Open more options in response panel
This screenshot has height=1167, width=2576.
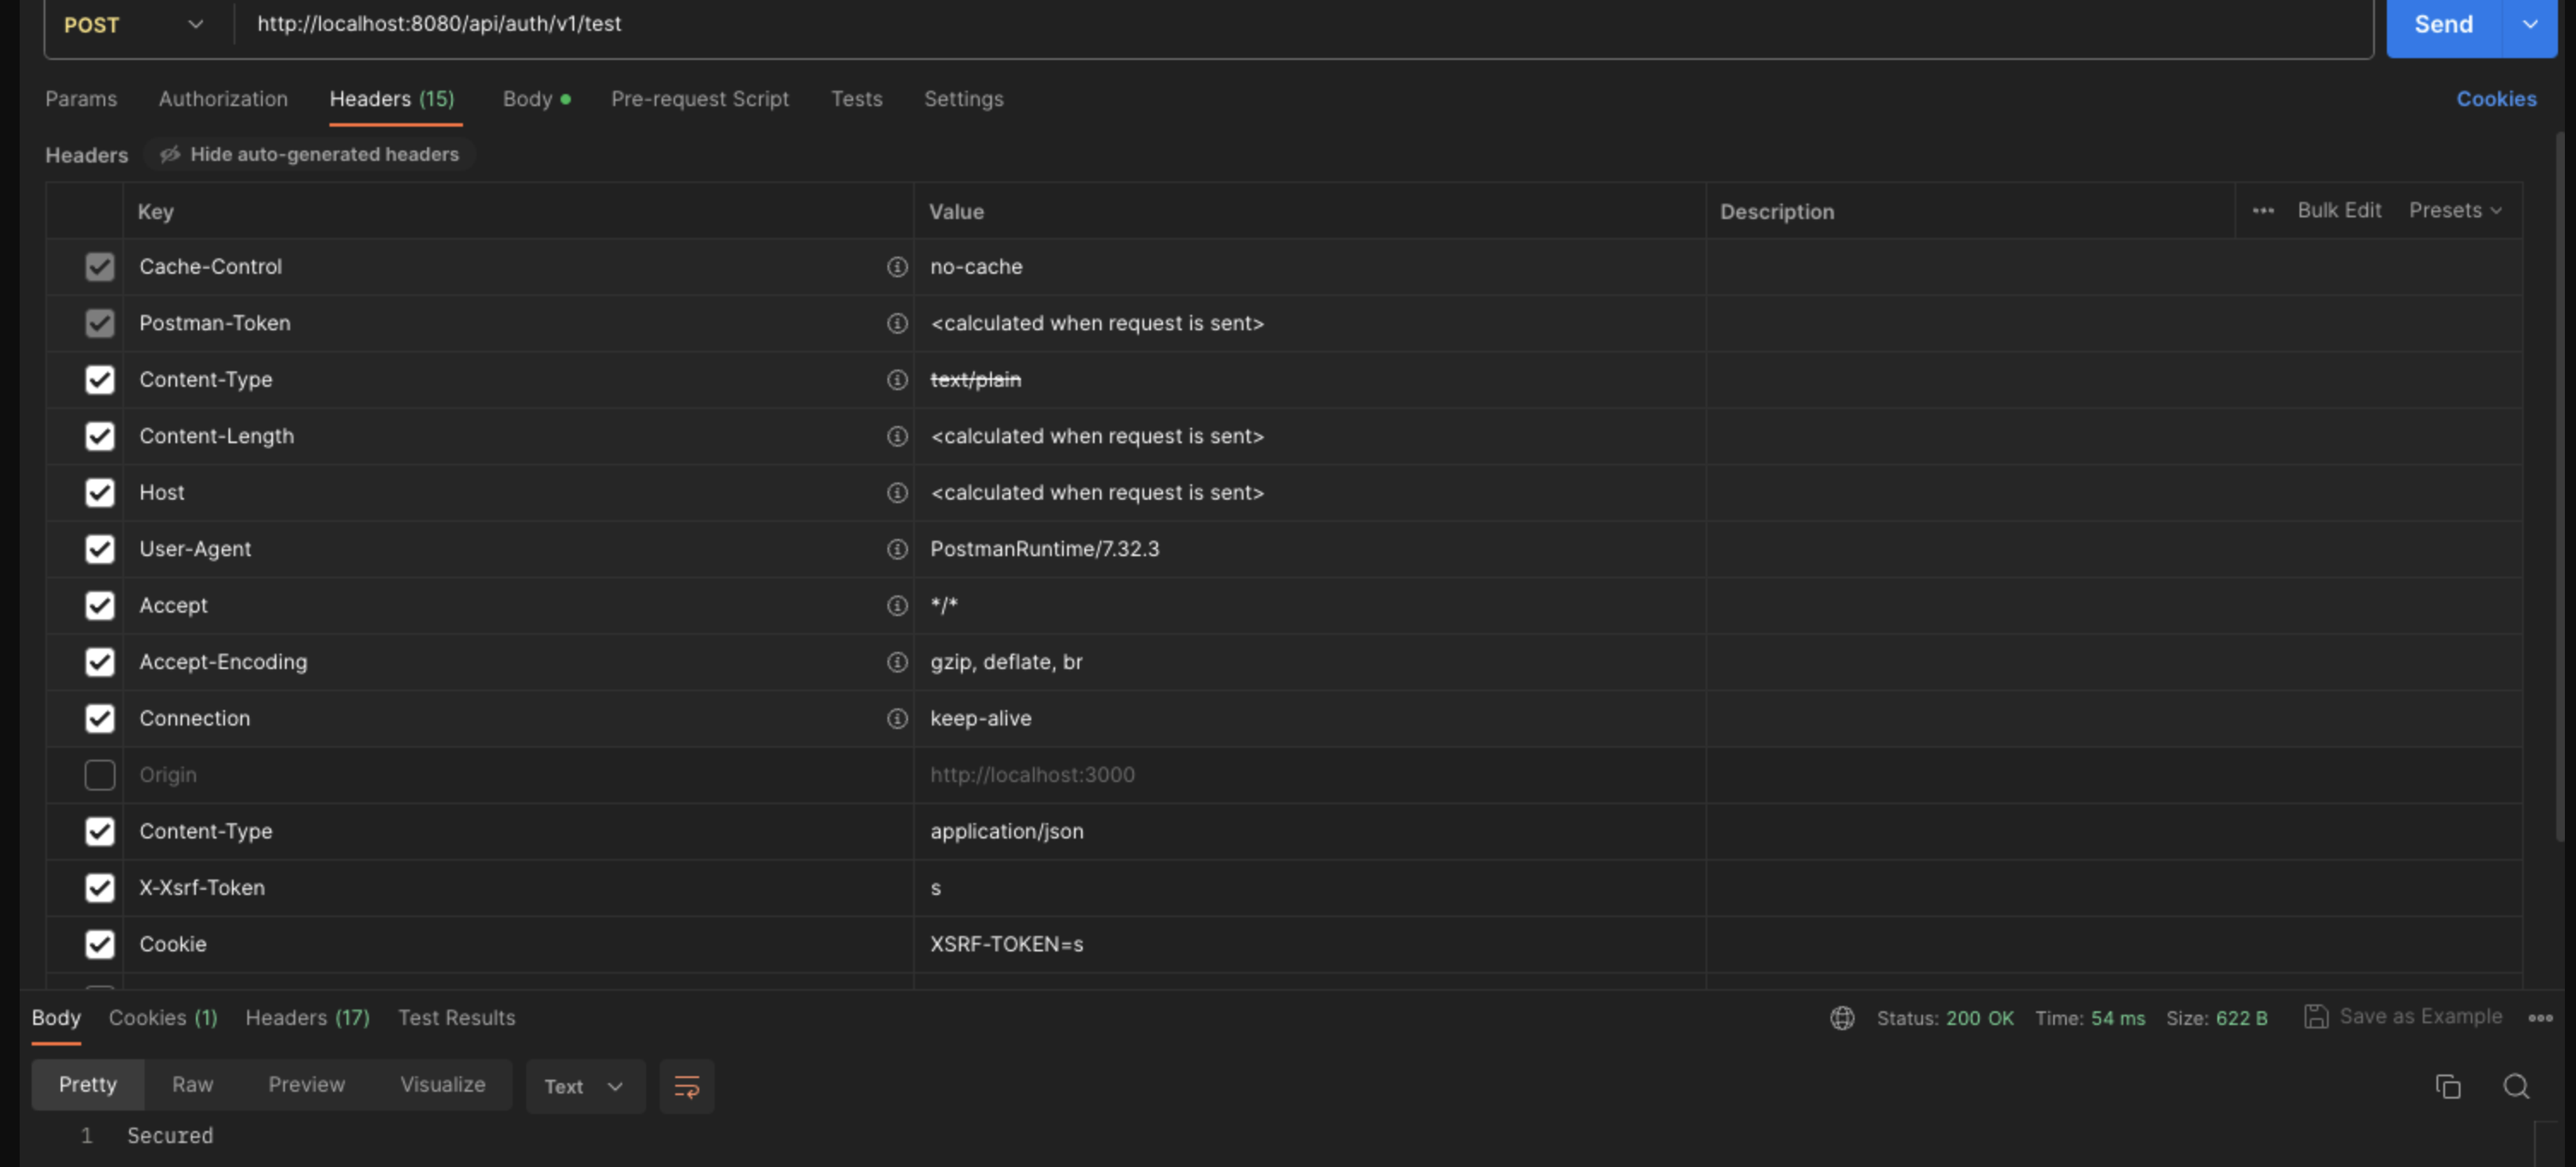pos(2539,1018)
